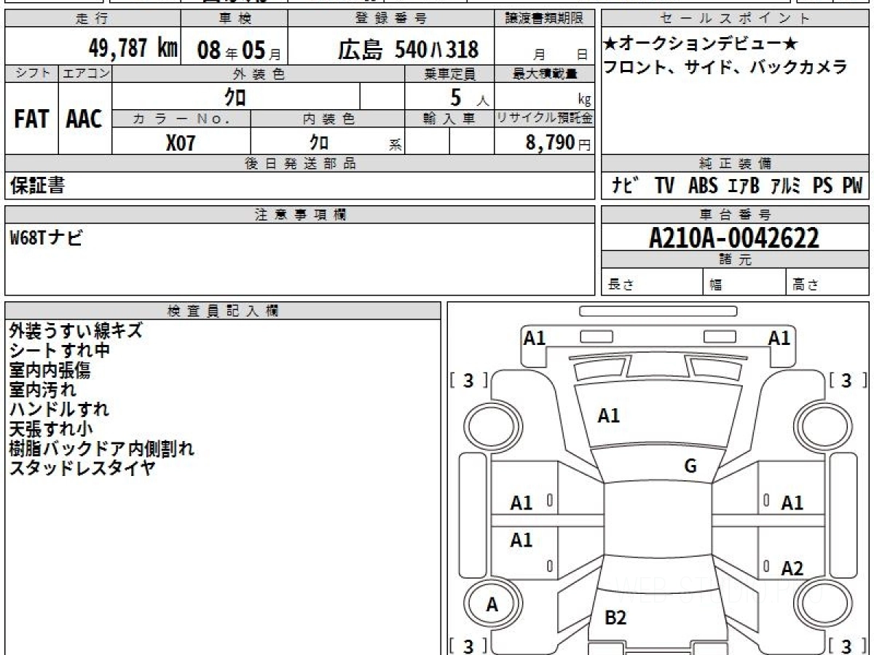Viewport: 874px width, 655px height.
Task: Click the G mark on the windshield
Action: [690, 467]
